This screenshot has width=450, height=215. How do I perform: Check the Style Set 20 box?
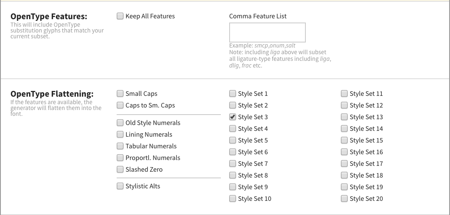[x=344, y=199]
